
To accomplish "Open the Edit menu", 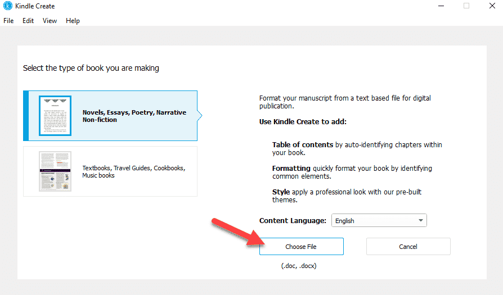I will coord(28,21).
